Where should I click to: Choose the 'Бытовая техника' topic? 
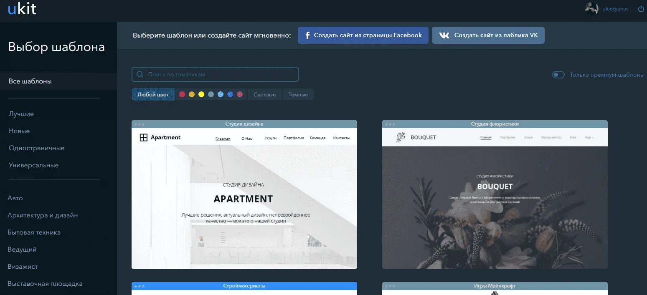pos(34,232)
